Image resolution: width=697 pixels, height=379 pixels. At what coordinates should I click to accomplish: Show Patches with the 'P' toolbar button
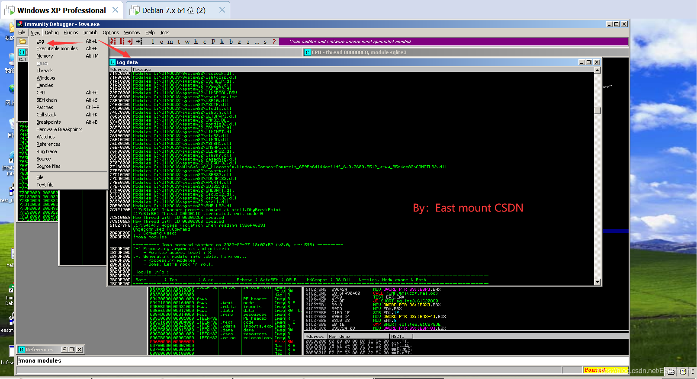pos(213,42)
